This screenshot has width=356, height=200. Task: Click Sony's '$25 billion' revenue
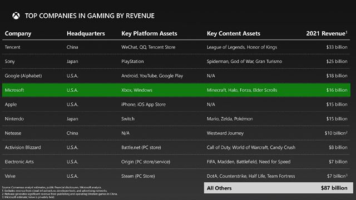tap(337, 62)
